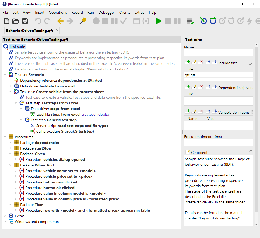Expand the Extras node
Image resolution: width=260 pixels, height=238 pixels.
(5, 216)
